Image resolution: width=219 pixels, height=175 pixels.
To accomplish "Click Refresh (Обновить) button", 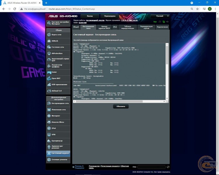I will 121,106.
